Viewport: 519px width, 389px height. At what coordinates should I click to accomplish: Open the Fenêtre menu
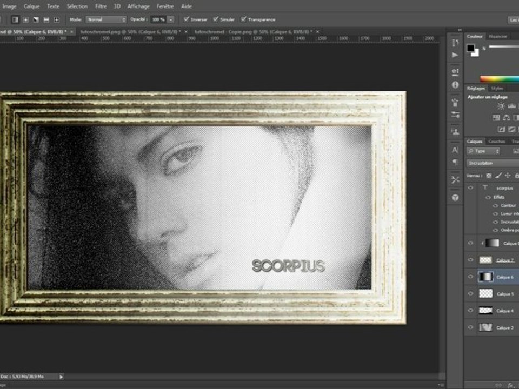coord(165,6)
